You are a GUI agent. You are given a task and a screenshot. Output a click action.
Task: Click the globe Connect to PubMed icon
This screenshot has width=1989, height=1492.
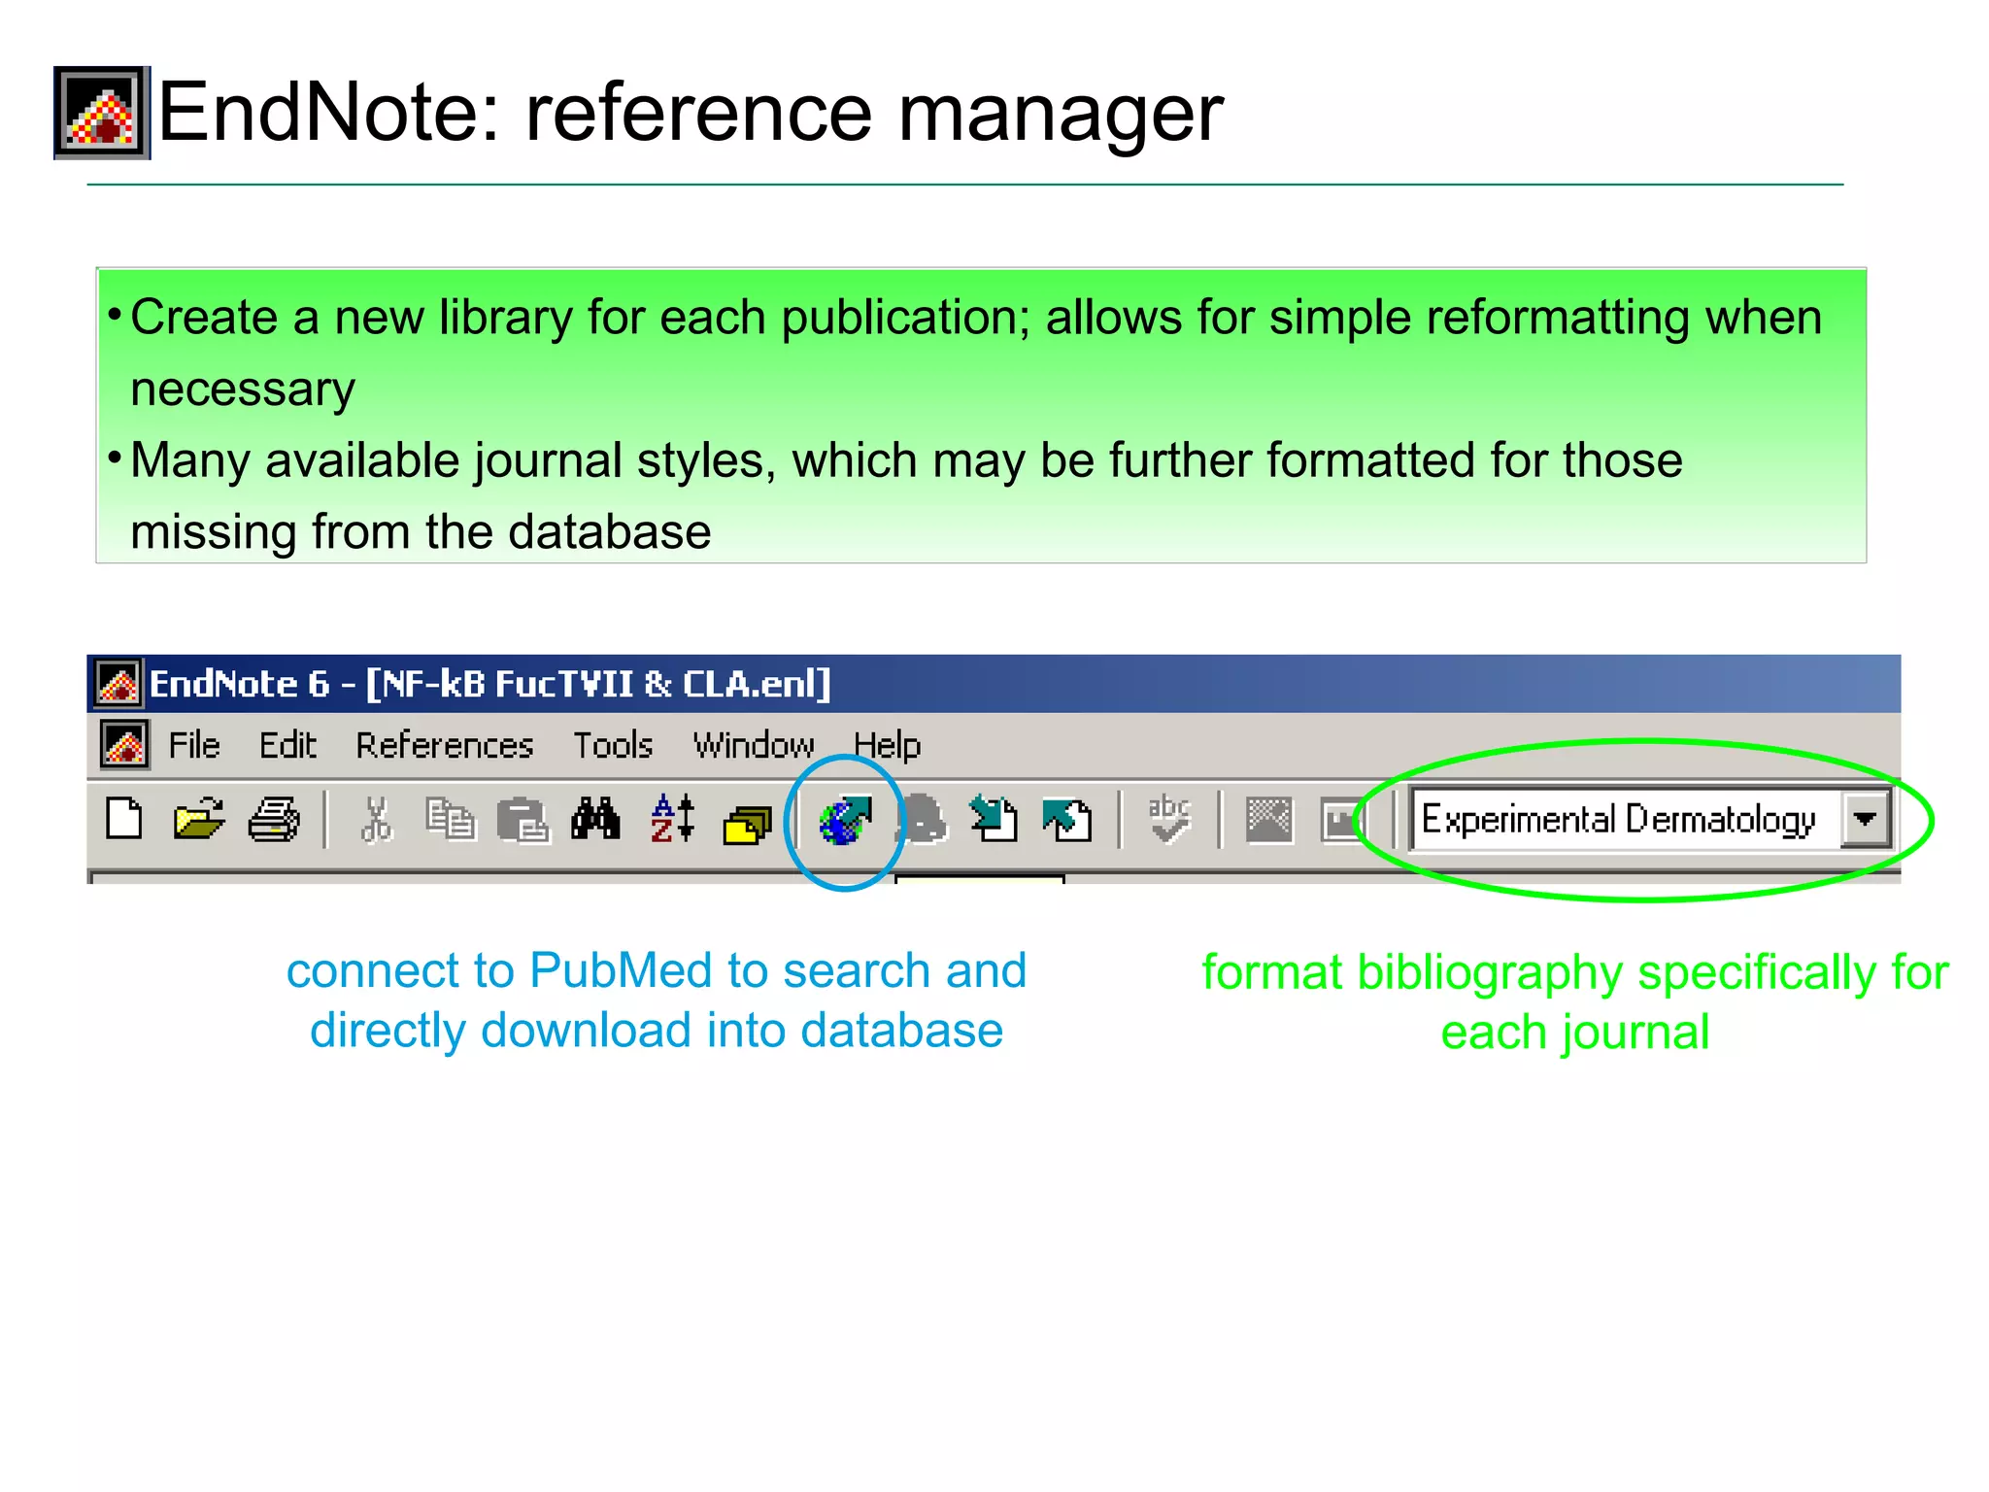[x=845, y=820]
